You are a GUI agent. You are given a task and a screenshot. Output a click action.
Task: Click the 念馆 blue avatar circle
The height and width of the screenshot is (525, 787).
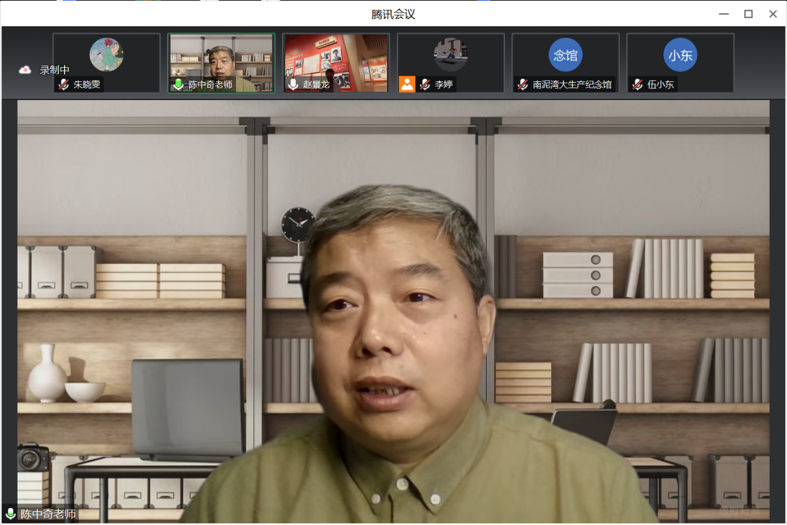point(565,55)
